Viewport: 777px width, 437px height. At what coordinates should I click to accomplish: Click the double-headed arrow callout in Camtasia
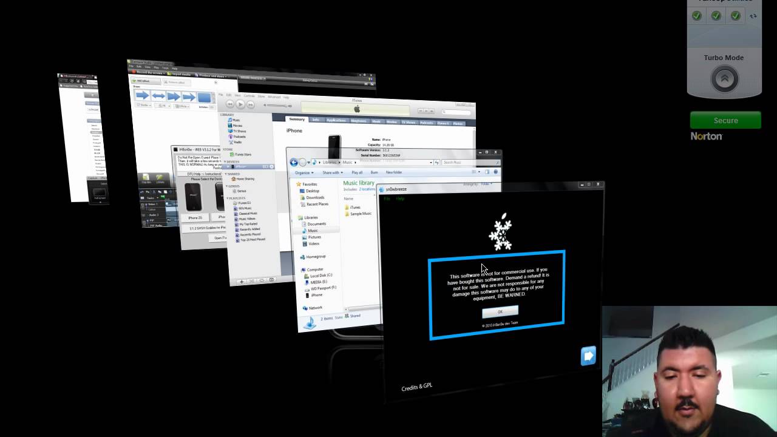click(158, 96)
